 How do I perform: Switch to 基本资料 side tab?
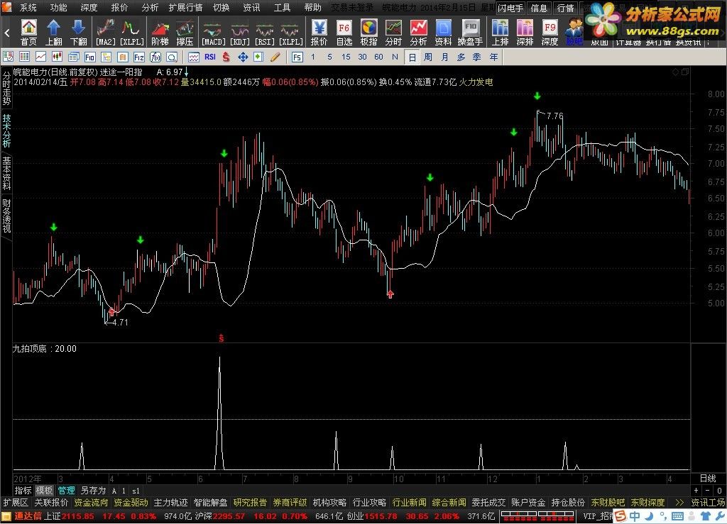pyautogui.click(x=6, y=174)
